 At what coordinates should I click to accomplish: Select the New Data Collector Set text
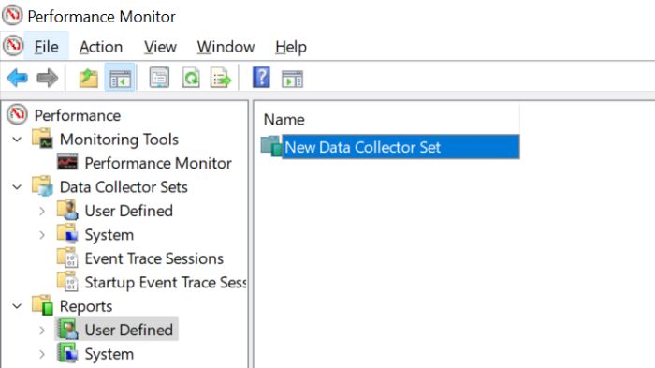(x=363, y=147)
